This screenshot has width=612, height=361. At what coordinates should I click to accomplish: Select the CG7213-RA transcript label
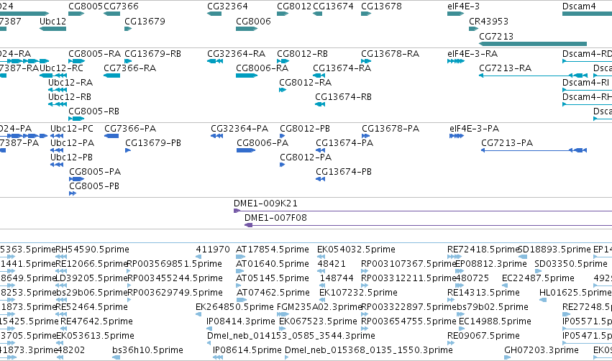tap(505, 68)
